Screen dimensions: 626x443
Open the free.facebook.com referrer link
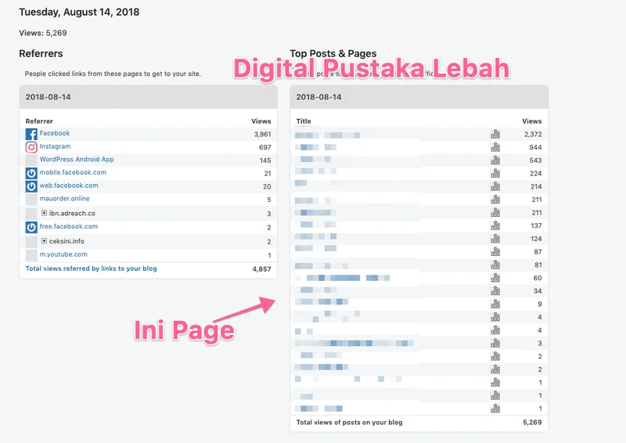(x=69, y=226)
